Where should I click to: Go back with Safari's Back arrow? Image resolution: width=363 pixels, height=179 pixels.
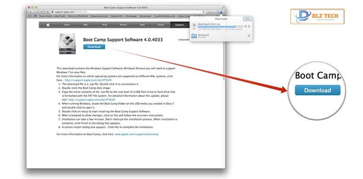[30, 12]
